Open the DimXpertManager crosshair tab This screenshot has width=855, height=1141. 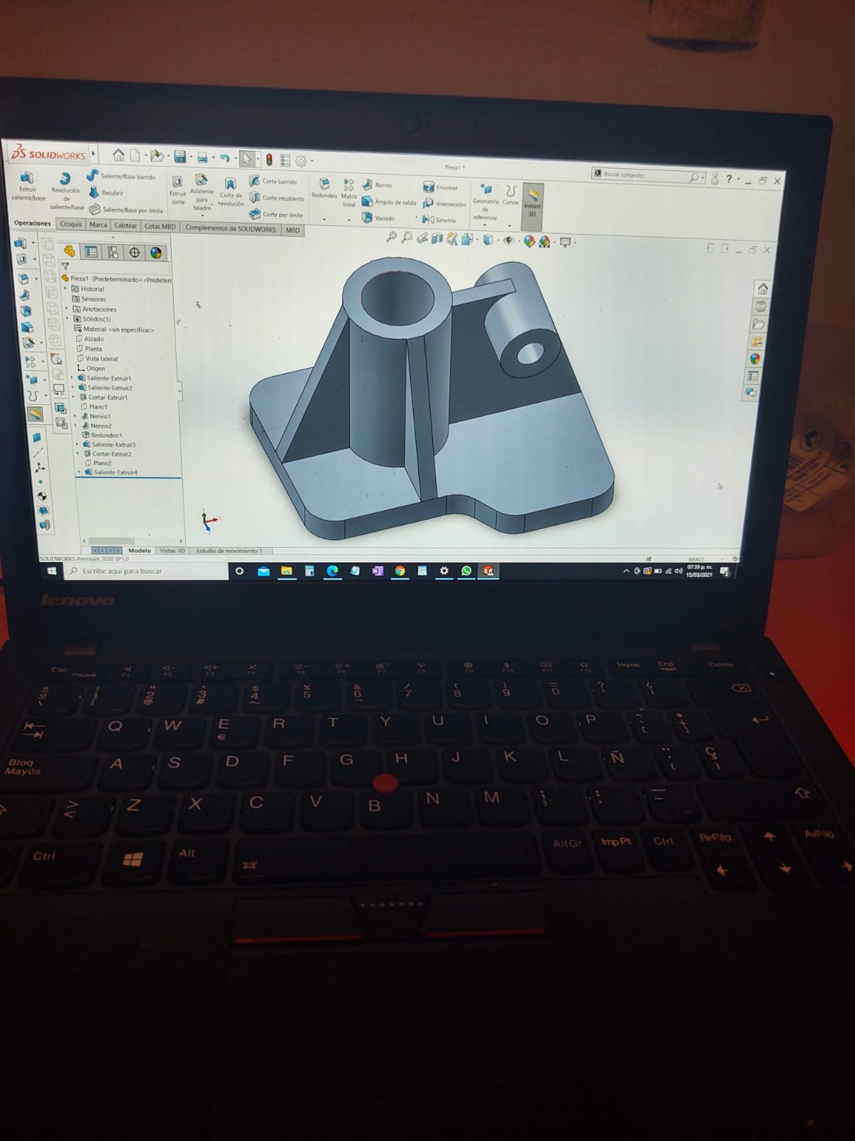tap(134, 252)
